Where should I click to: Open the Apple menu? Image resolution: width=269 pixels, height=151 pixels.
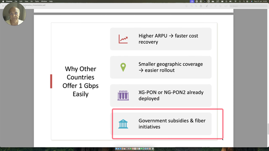tap(3, 1)
